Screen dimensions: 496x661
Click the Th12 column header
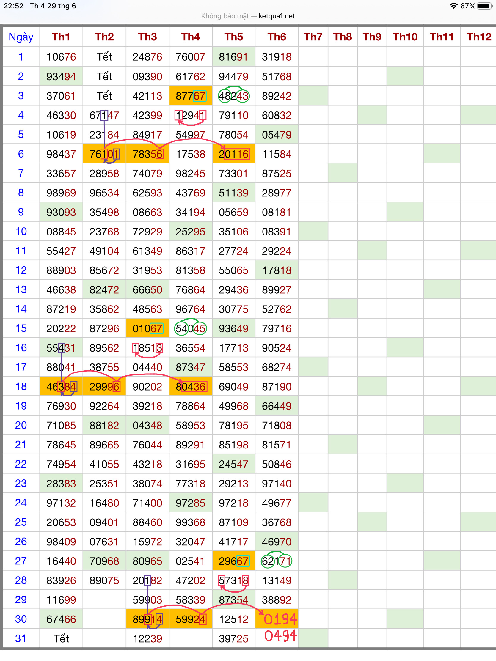click(x=479, y=37)
